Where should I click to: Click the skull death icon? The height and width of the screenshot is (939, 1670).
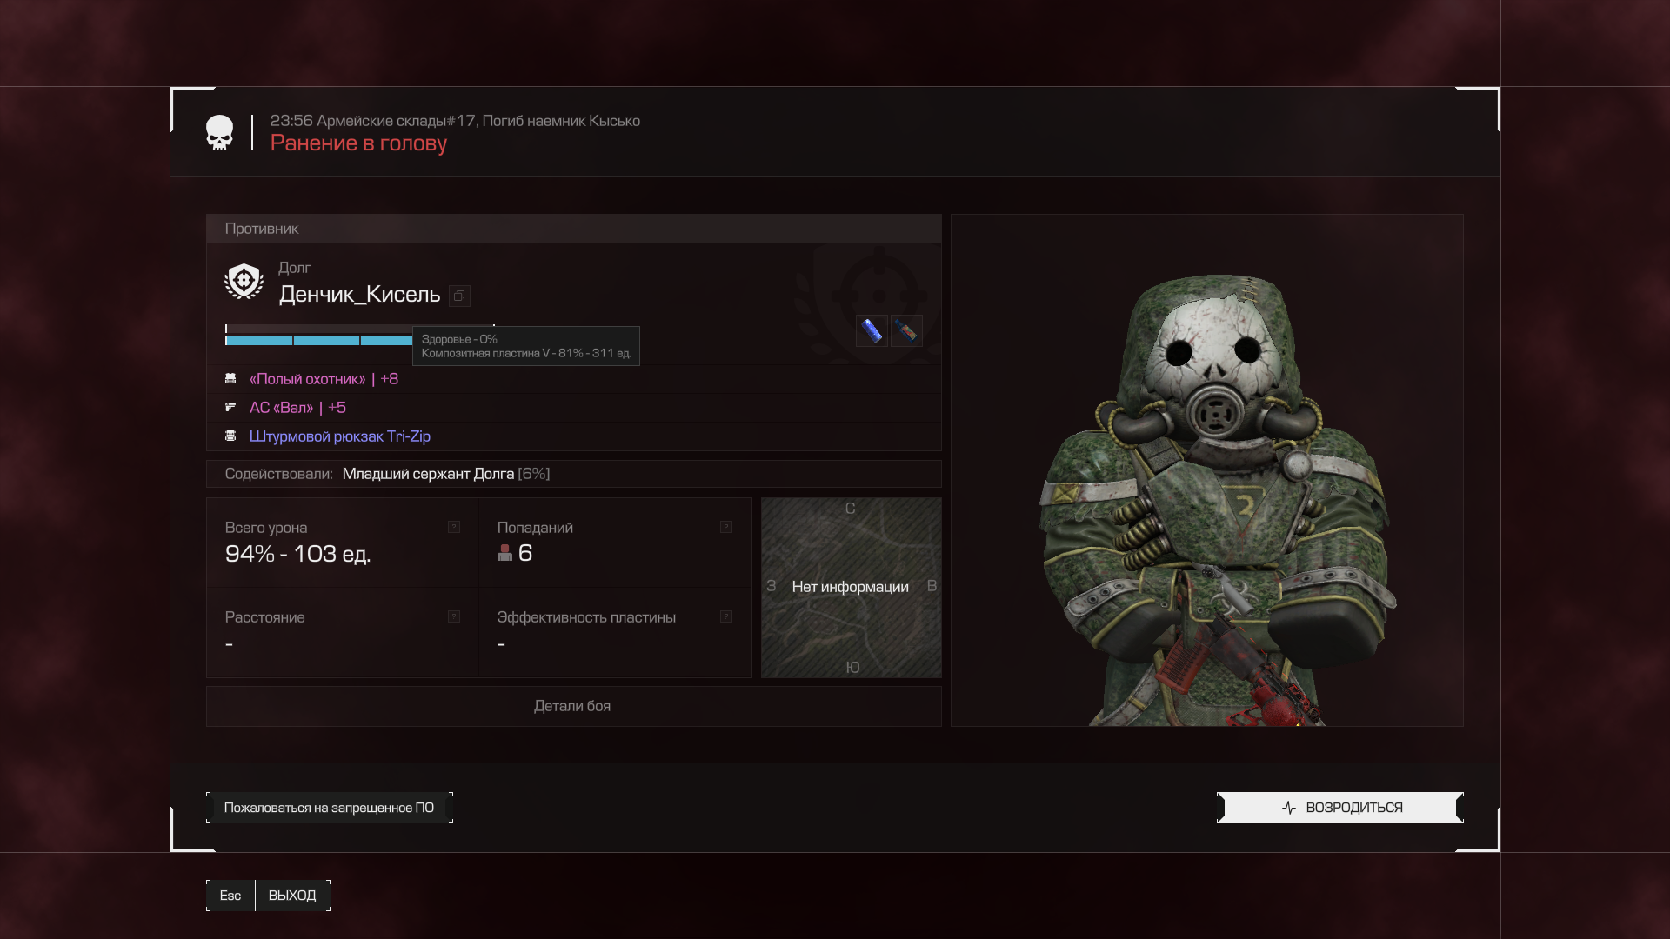coord(219,132)
